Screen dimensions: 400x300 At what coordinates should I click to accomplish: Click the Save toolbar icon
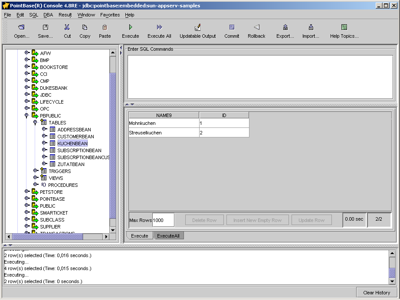pos(46,27)
